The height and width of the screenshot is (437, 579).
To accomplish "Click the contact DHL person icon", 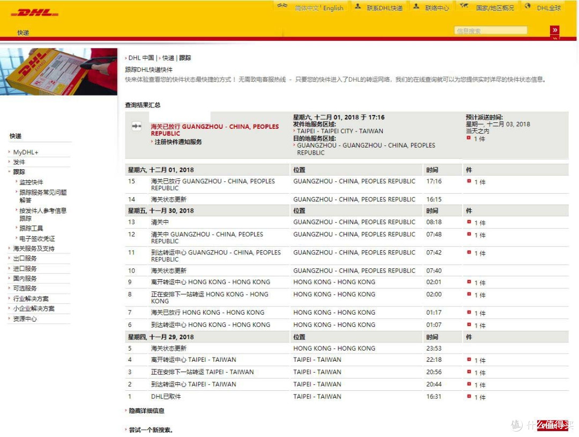I will point(358,6).
